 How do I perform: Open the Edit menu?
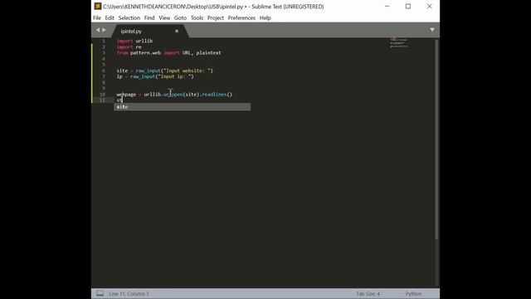110,18
